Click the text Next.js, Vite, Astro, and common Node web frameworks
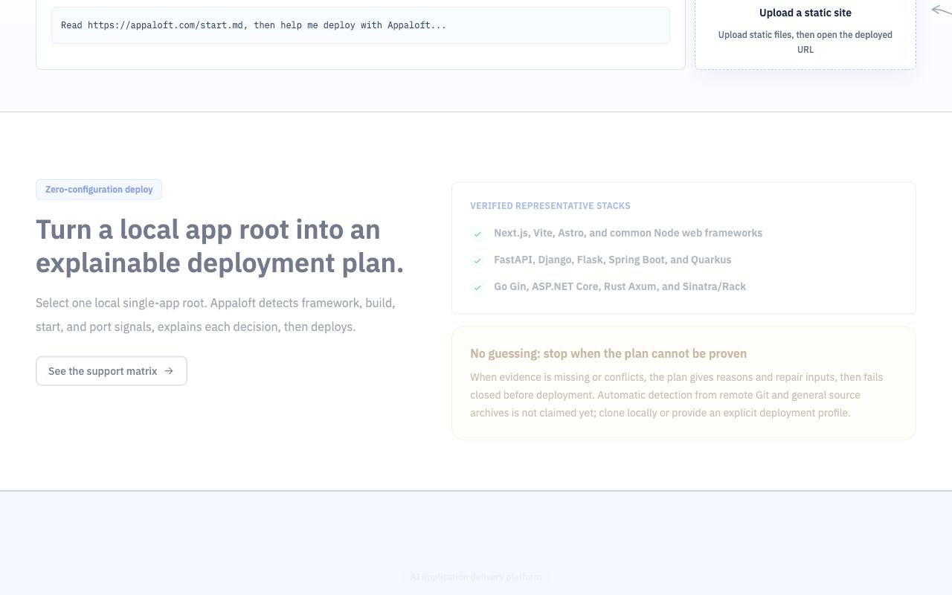 click(628, 233)
